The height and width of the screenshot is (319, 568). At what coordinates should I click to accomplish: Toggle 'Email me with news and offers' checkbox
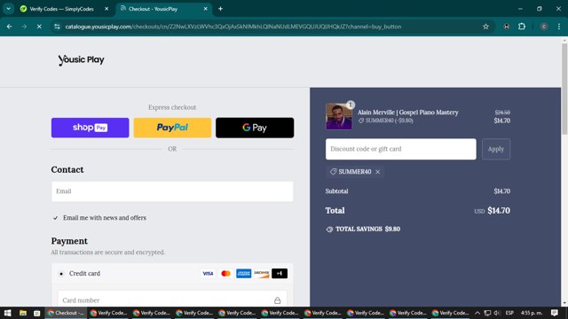pos(55,218)
